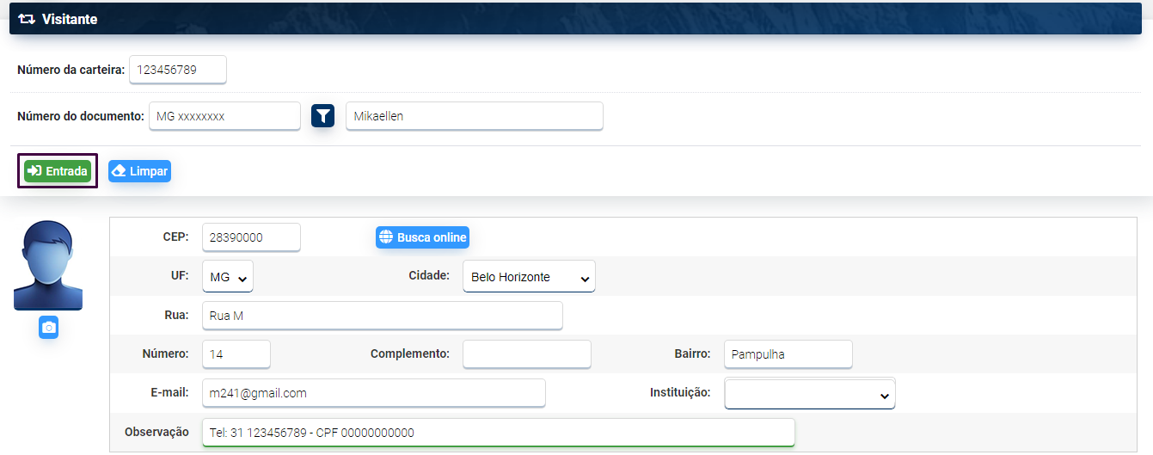Click the visitor avatar silhouette image
Screen dimensions: 1153x455
[x=48, y=265]
